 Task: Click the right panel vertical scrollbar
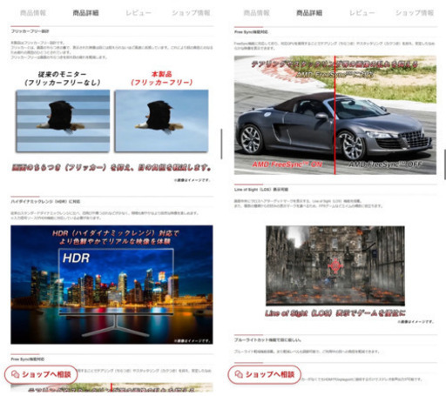[x=444, y=164]
